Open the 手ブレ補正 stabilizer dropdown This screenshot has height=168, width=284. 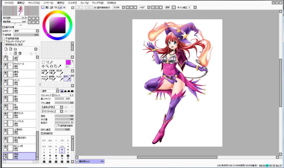pos(195,8)
